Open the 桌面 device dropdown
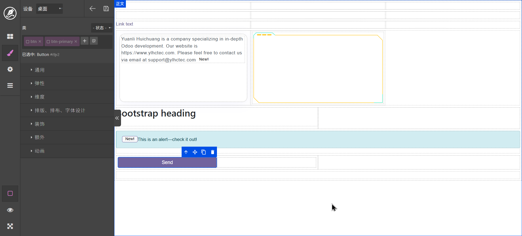The image size is (522, 236). coord(49,9)
